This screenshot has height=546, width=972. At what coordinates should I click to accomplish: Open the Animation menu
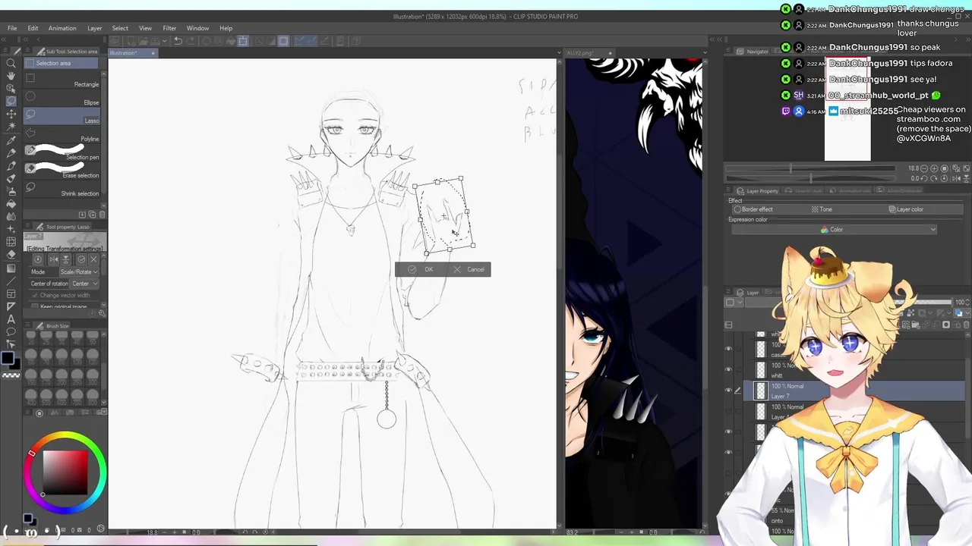point(62,28)
